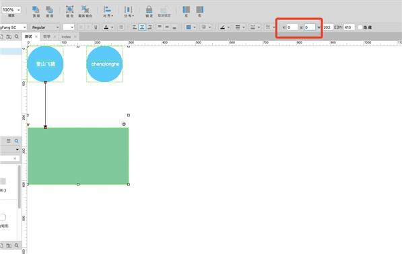402x254 pixels.
Task: Apply bullet list formatting icon
Action: 121,27
